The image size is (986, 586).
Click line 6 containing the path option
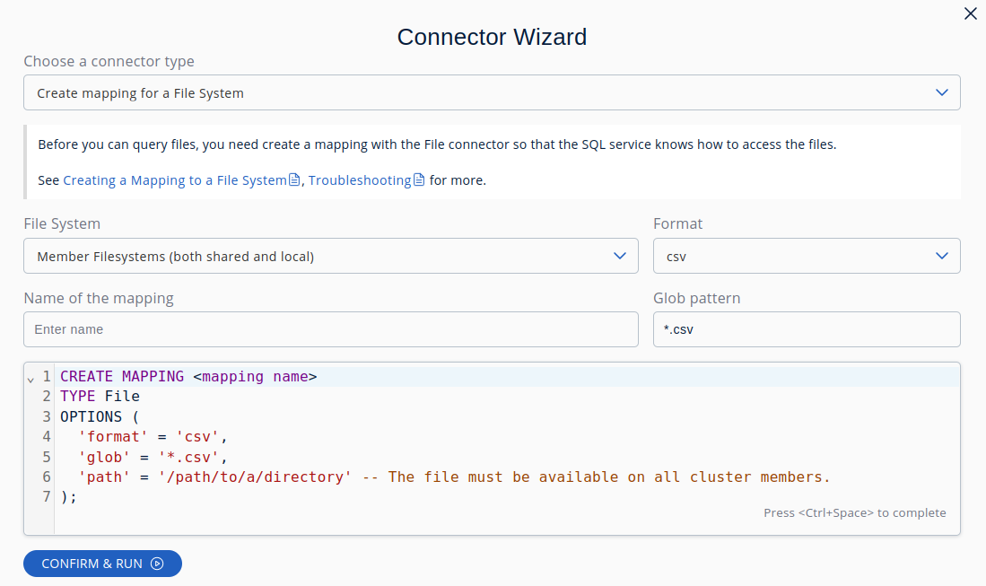pyautogui.click(x=359, y=477)
